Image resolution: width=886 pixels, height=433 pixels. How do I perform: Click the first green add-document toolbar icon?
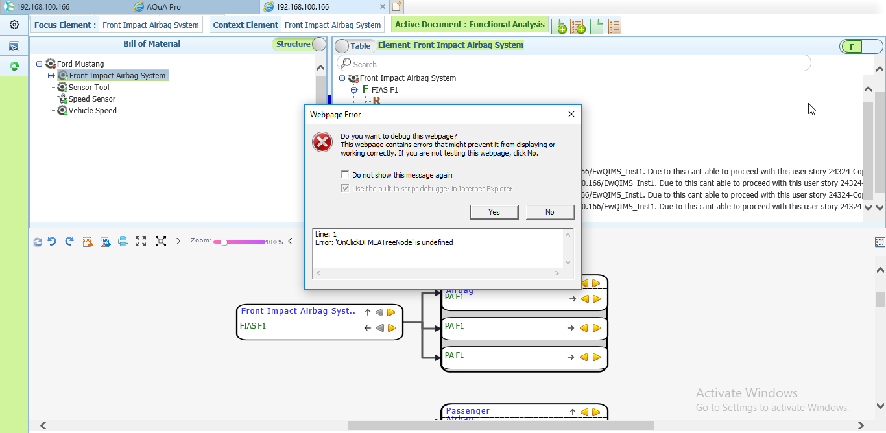click(x=558, y=27)
